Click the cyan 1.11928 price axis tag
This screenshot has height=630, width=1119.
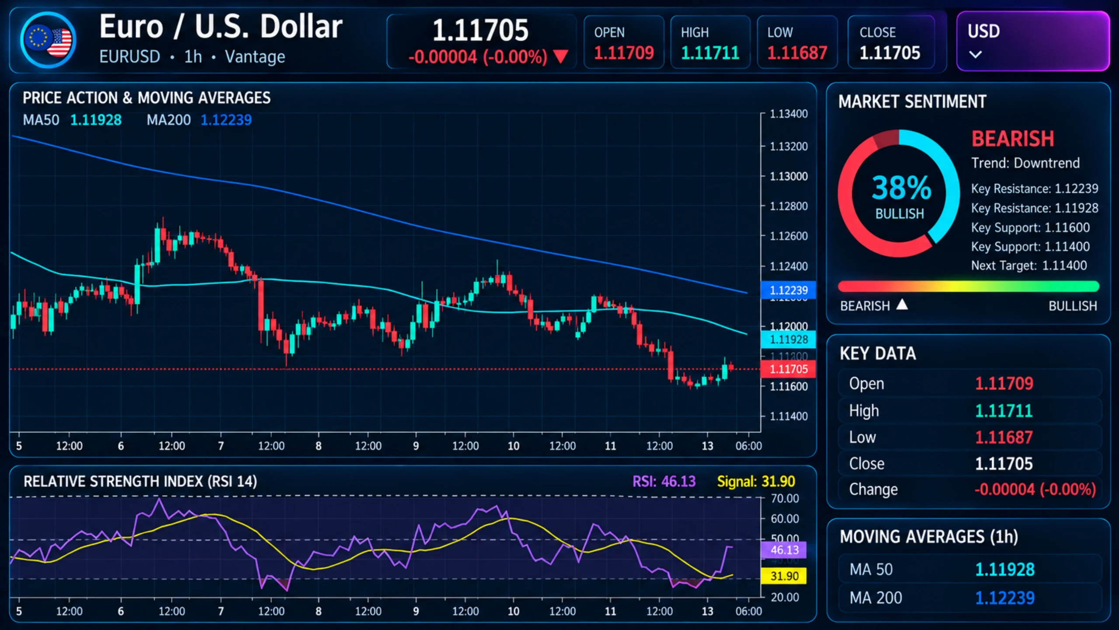pos(788,339)
